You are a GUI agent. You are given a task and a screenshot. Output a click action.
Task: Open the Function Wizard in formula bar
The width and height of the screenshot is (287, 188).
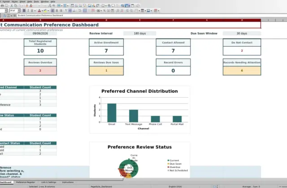coord(5,16)
